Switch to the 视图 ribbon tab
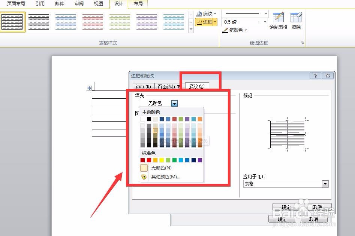Screen dimensions: 355x236 click(99, 4)
